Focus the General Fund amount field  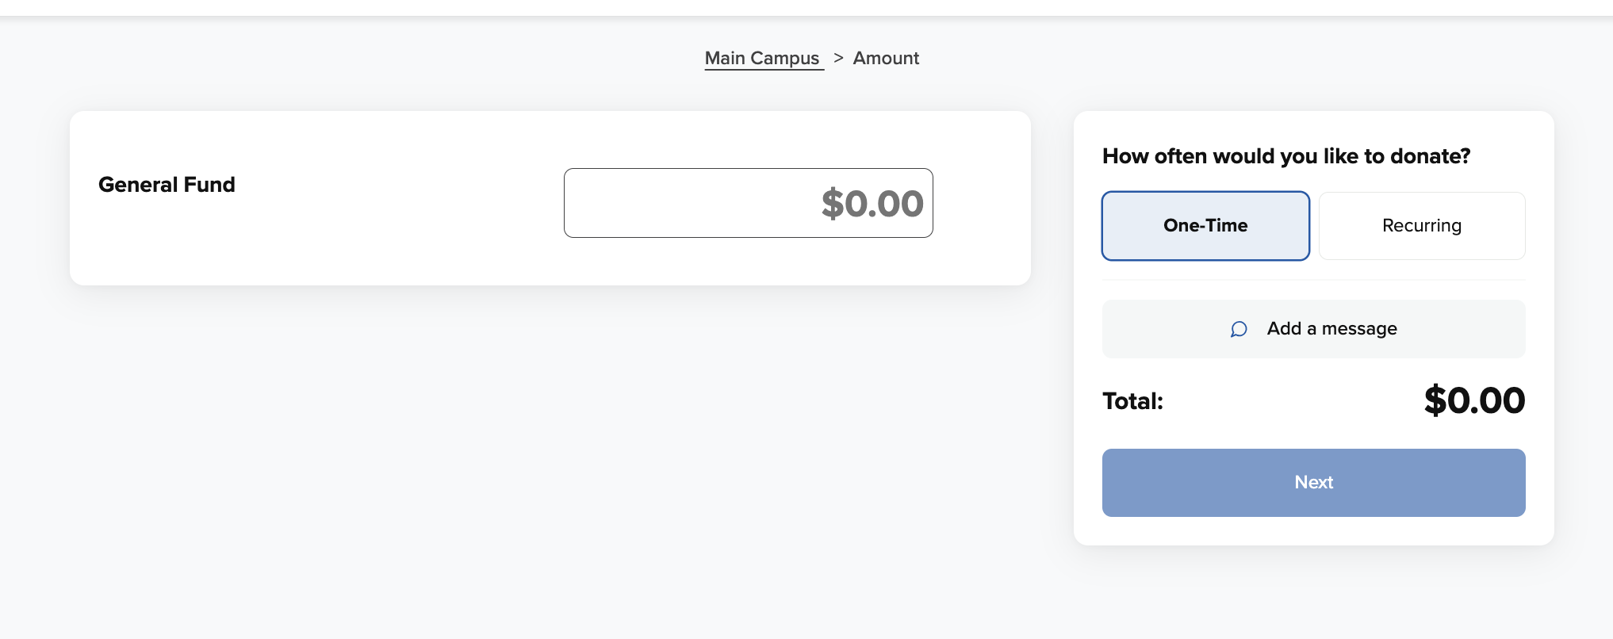pos(748,203)
